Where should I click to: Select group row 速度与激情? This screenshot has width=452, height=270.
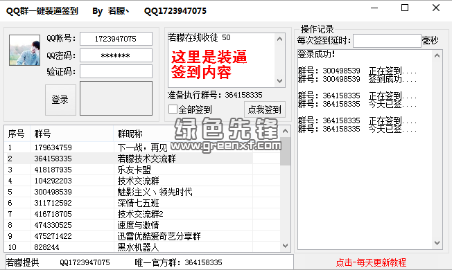[142, 225]
